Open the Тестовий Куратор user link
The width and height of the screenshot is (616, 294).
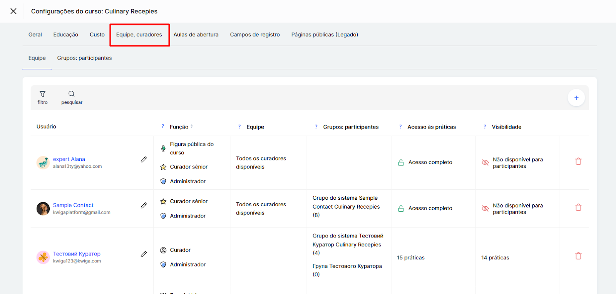[77, 254]
